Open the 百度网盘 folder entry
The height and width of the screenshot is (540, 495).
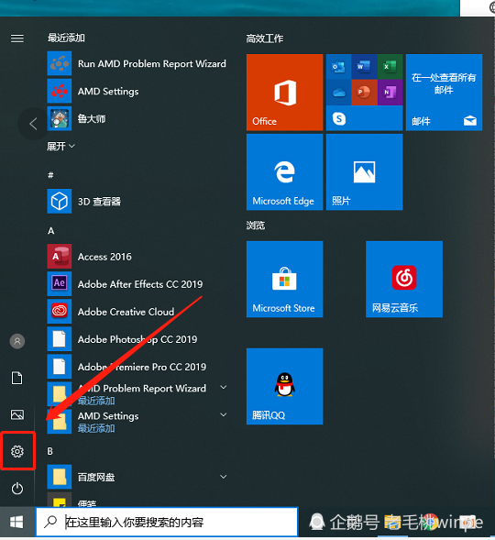click(137, 477)
